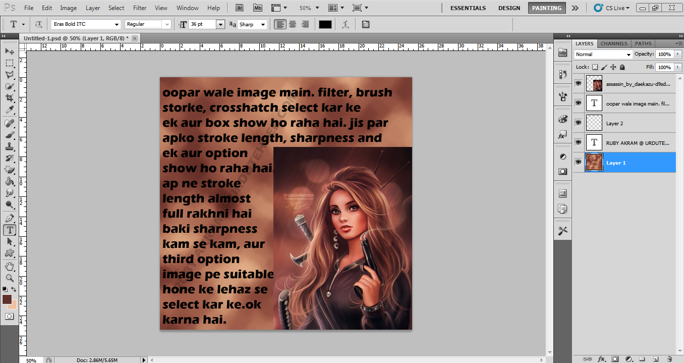
Task: Center the text
Action: click(292, 24)
